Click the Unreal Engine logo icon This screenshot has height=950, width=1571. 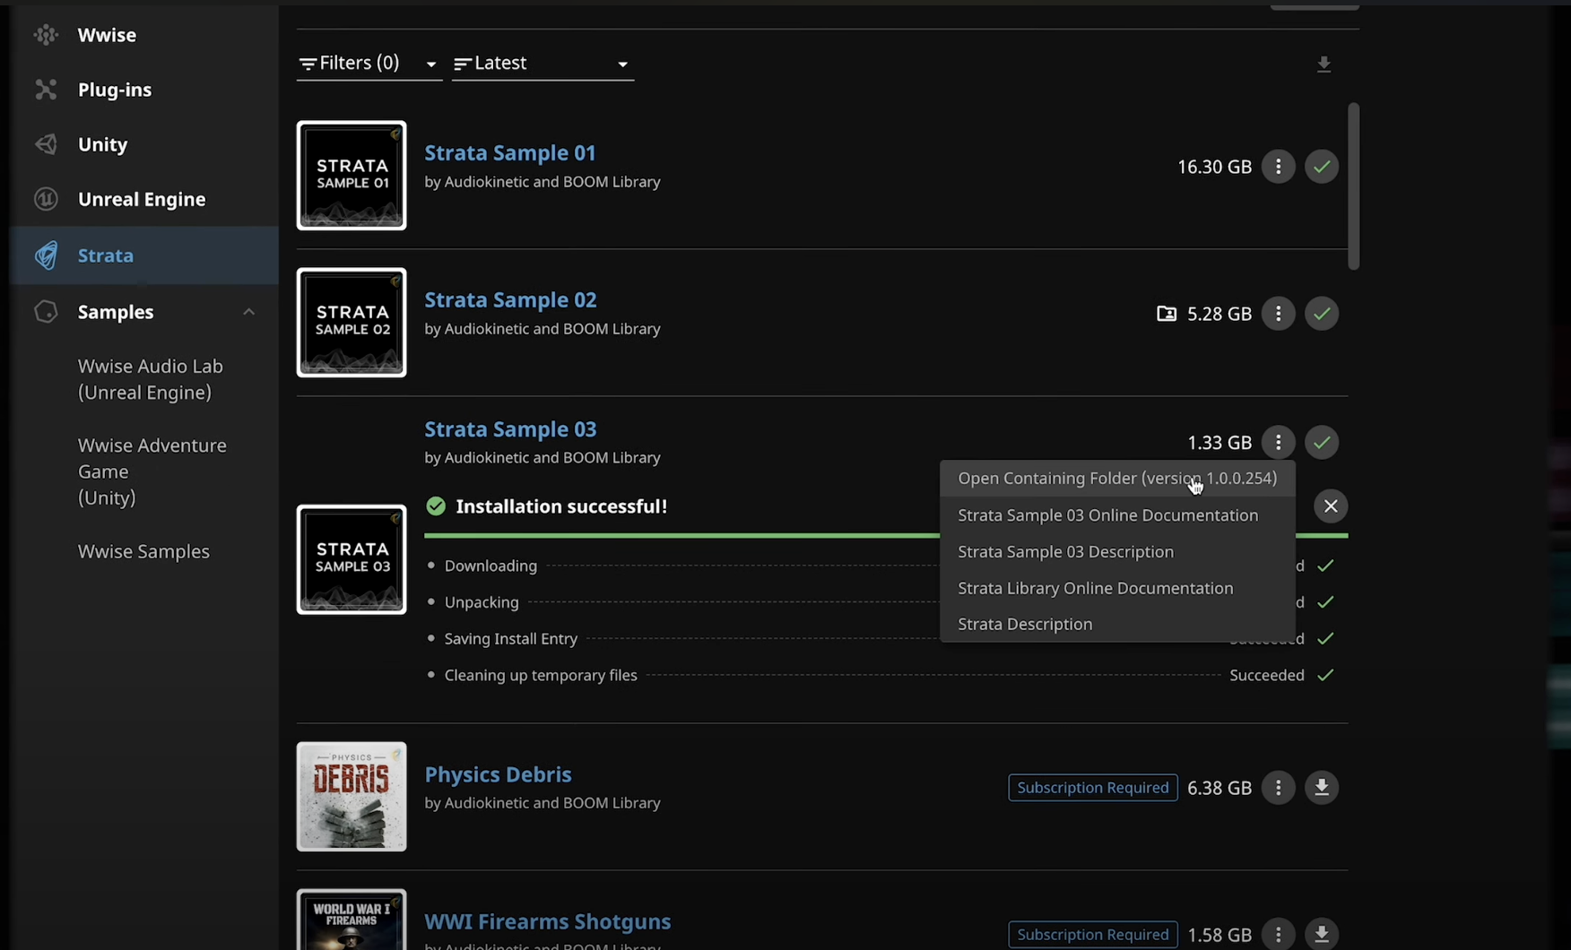(46, 199)
